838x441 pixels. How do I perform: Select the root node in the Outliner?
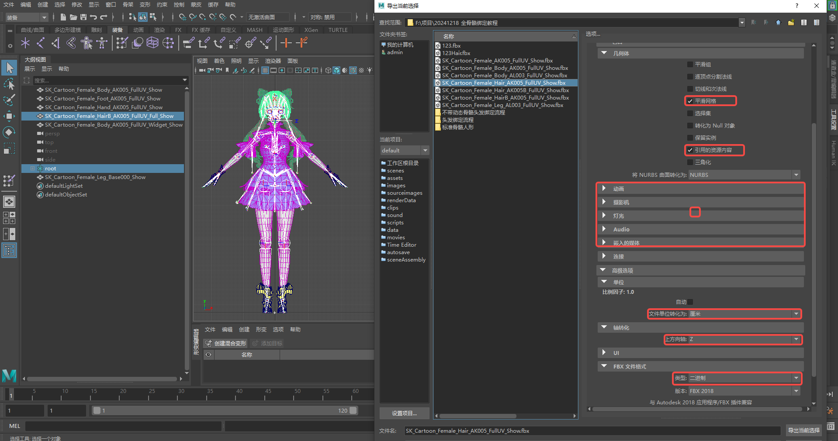(x=103, y=169)
